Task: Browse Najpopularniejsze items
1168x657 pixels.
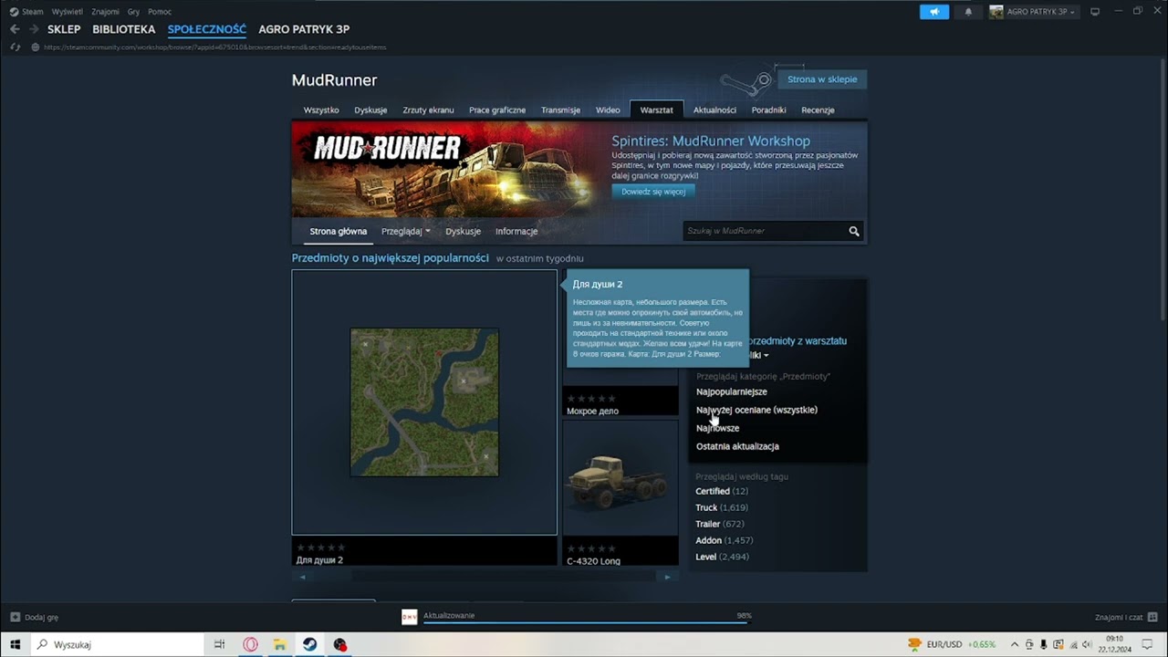Action: click(x=732, y=391)
